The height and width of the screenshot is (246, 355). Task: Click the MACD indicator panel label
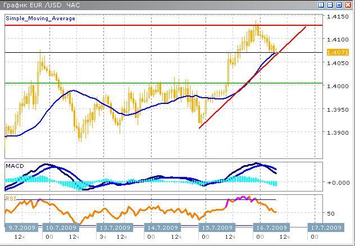(x=15, y=166)
